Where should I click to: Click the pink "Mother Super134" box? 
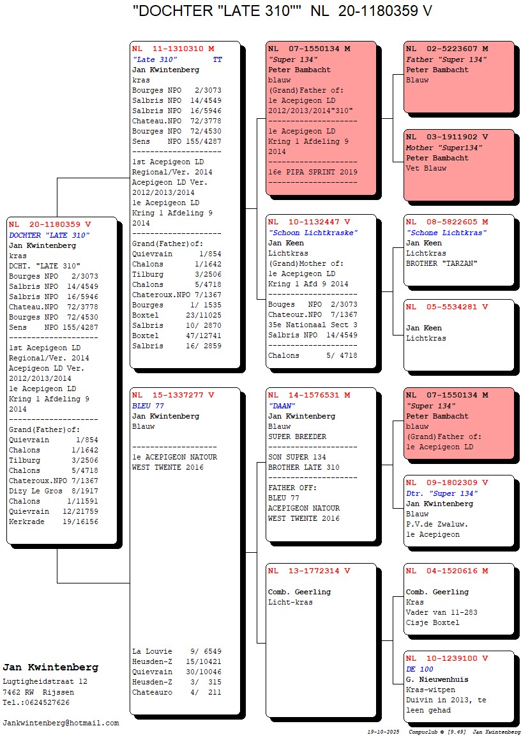point(458,164)
